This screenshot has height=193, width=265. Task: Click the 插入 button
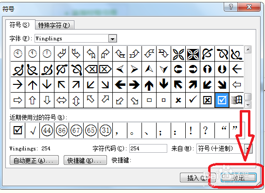coord(197,178)
